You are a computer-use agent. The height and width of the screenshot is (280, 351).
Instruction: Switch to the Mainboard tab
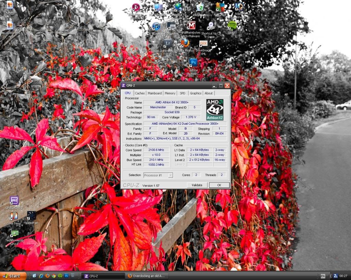click(155, 93)
